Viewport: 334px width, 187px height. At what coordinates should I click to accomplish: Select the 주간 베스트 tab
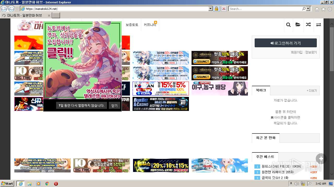point(265,157)
